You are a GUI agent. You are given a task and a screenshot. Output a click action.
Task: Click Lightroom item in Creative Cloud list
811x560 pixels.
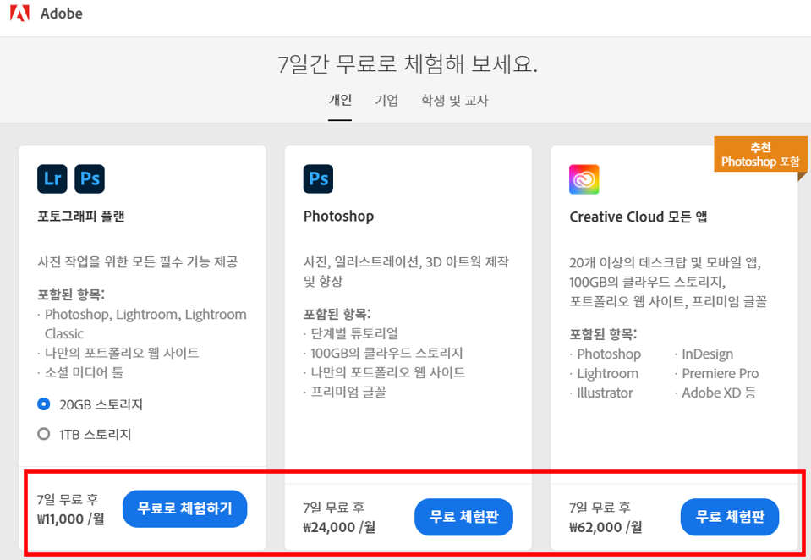tap(608, 373)
